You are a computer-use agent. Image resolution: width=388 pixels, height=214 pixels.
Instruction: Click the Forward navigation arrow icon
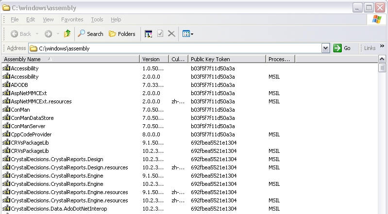(48, 34)
